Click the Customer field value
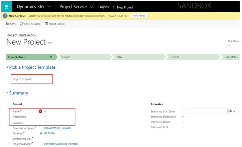The image size is (242, 147). 45,123
